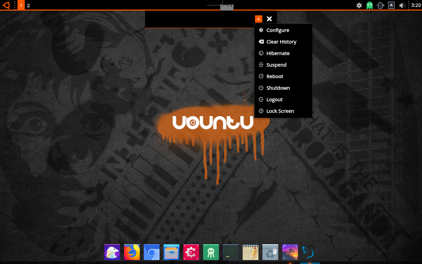
Task: Choose Shutdown from the menu
Action: coord(283,88)
